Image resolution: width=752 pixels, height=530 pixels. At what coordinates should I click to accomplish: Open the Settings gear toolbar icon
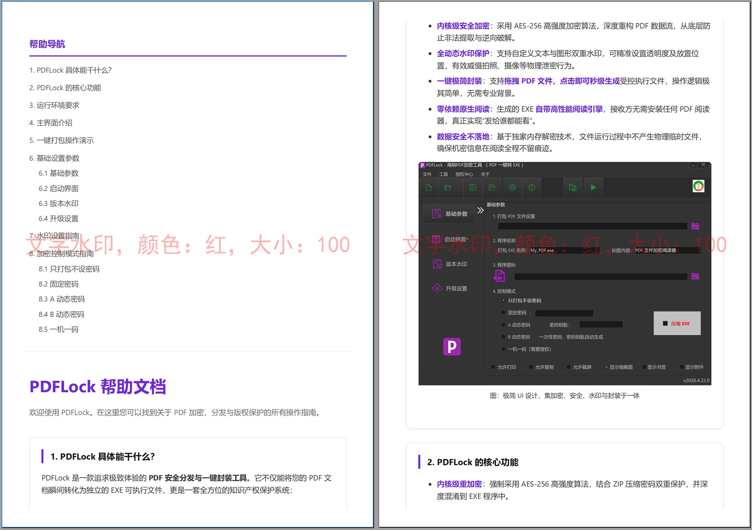click(512, 188)
